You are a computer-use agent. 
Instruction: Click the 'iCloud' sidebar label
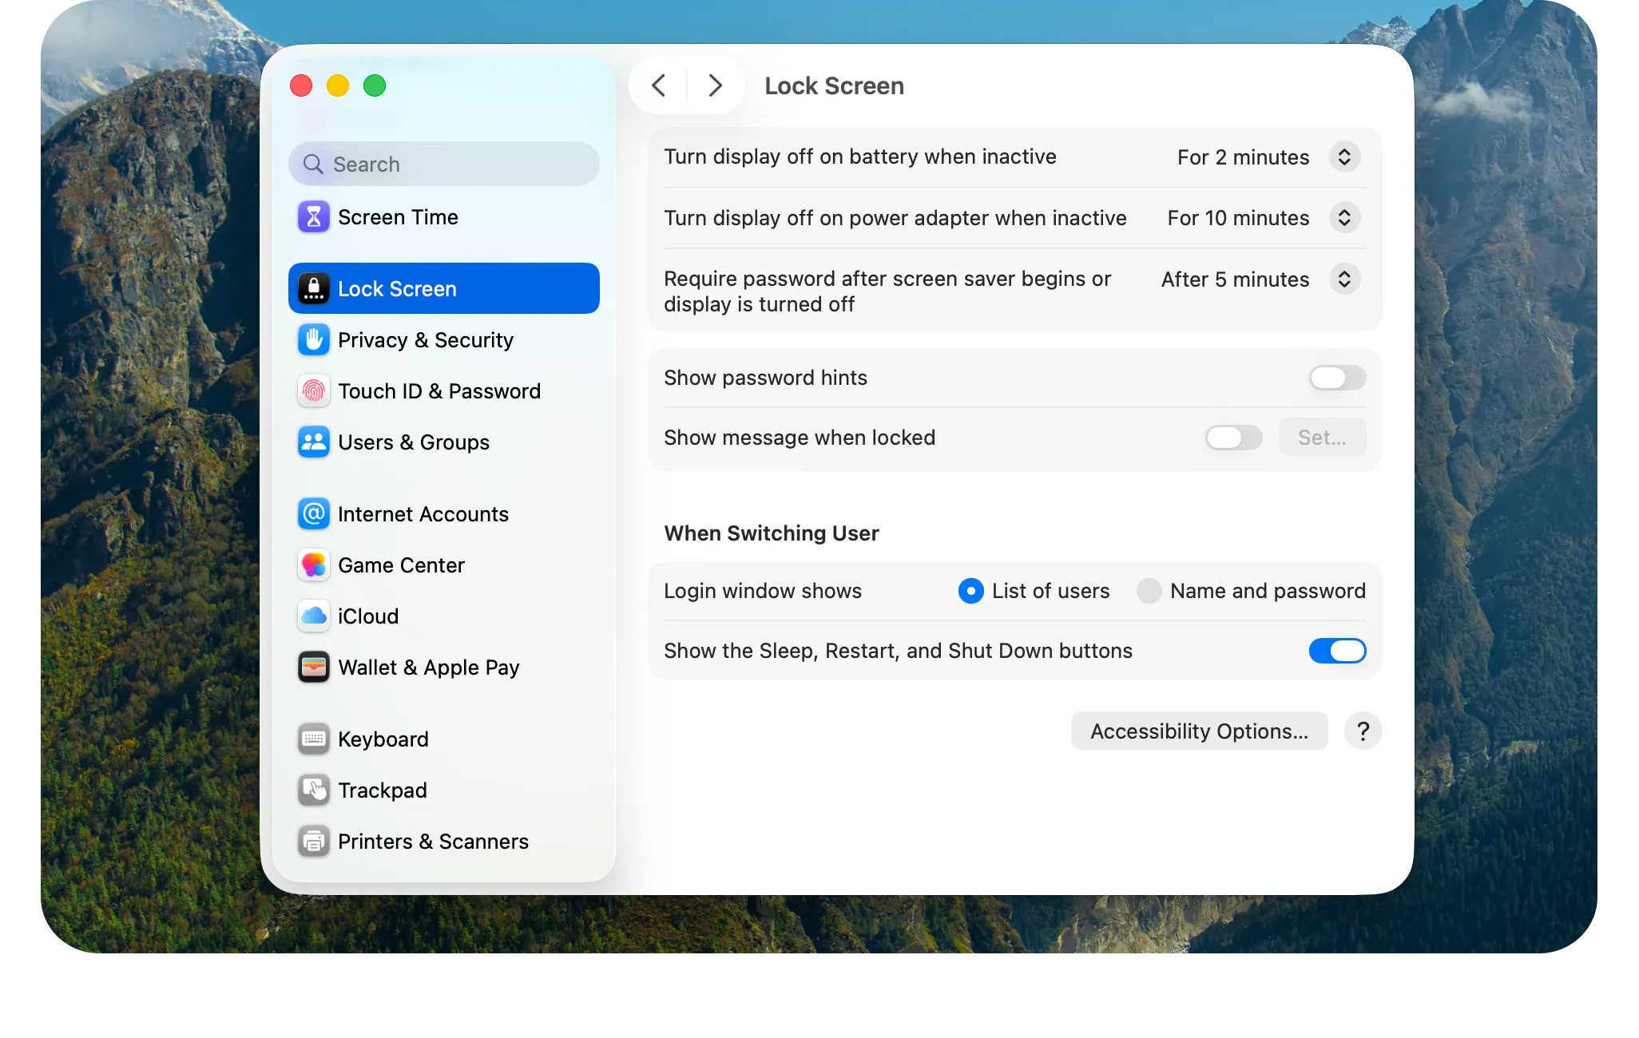point(368,616)
